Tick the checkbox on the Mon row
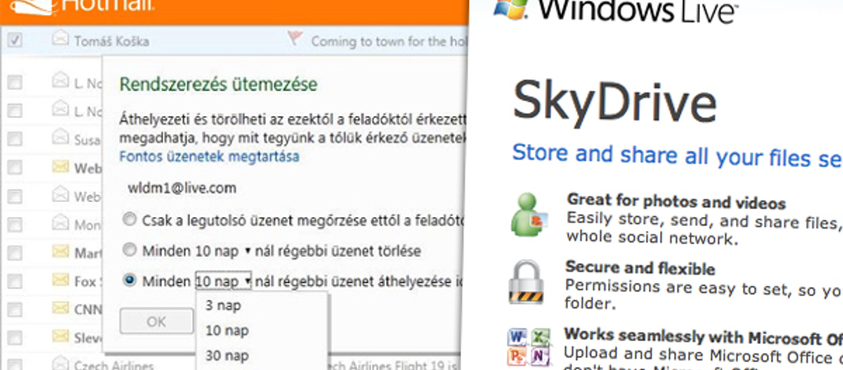The image size is (843, 370). pyautogui.click(x=15, y=224)
